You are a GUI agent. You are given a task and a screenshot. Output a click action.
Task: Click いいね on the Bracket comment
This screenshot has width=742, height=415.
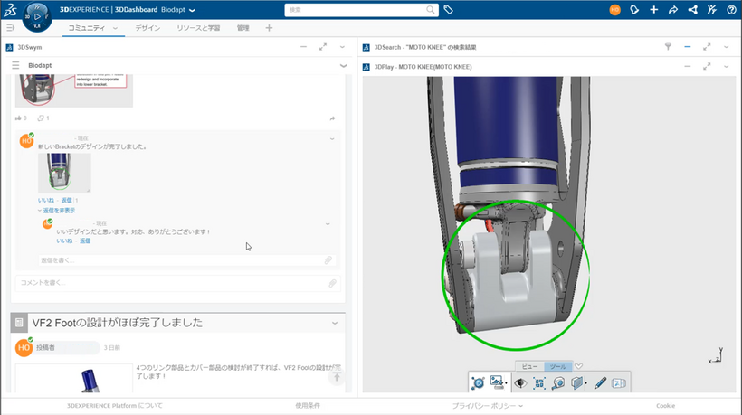coord(46,201)
